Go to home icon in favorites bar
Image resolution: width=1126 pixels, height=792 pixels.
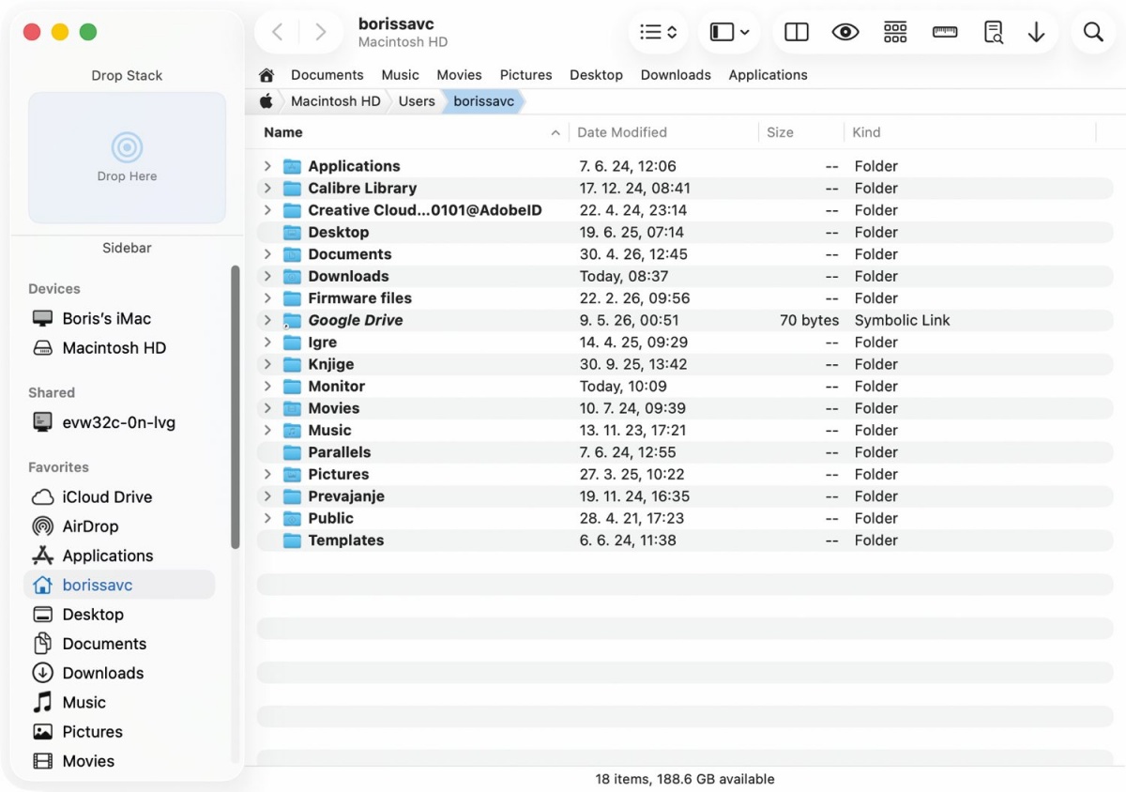[266, 75]
